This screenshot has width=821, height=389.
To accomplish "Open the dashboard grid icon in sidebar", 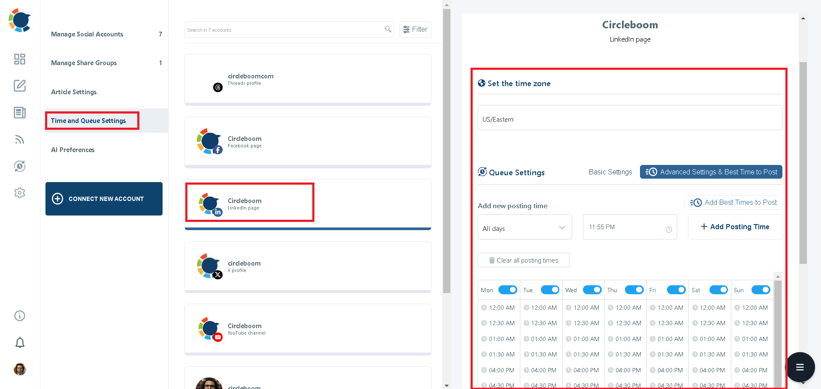I will tap(19, 59).
